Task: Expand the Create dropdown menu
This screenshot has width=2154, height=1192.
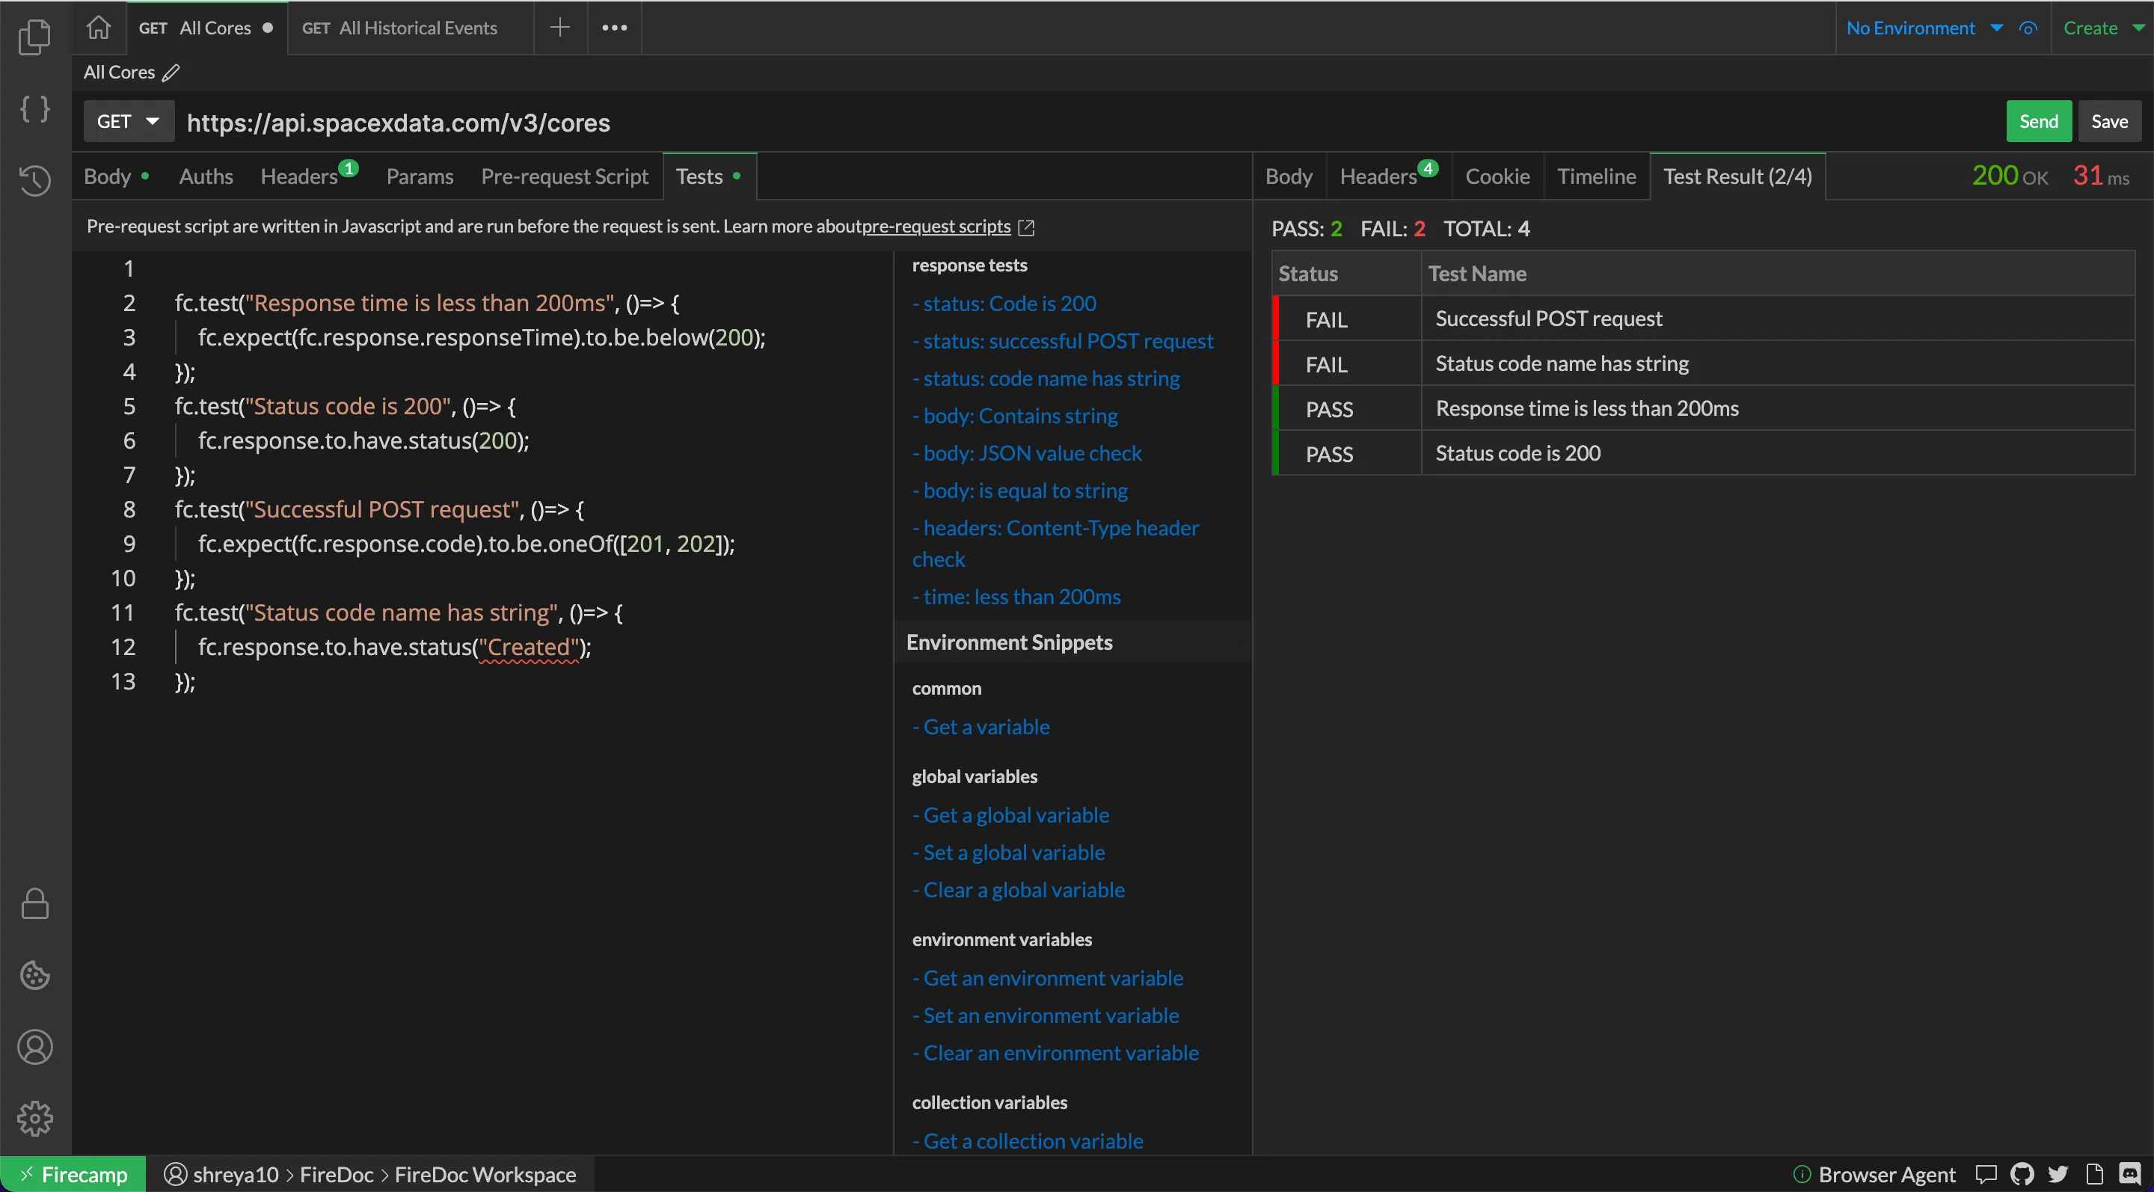Action: (x=2102, y=28)
